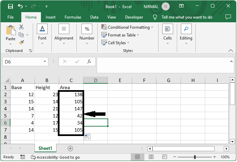Switch to the Developer tab

(134, 17)
